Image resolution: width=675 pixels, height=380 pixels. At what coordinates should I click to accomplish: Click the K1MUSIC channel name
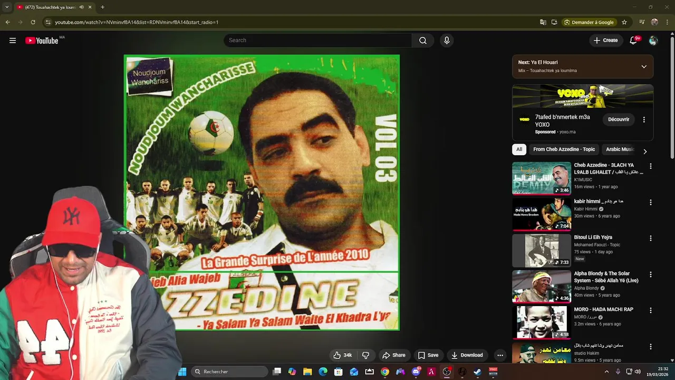[x=583, y=180]
